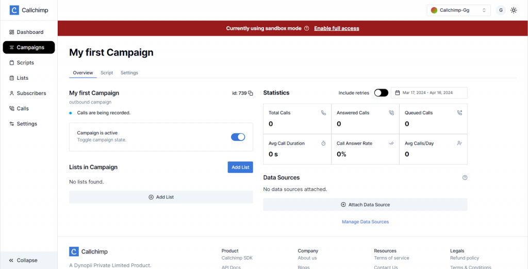Click 'No data sources attached.' message

pyautogui.click(x=295, y=189)
